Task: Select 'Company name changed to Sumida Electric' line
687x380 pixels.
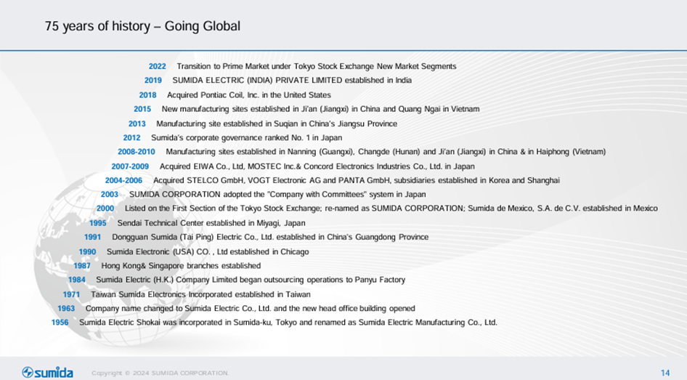Action: point(250,308)
